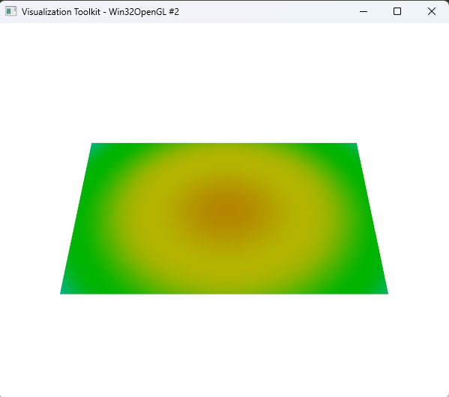This screenshot has height=397, width=449.
Task: Click the top-left corner of the colored plane
Action: click(x=92, y=144)
